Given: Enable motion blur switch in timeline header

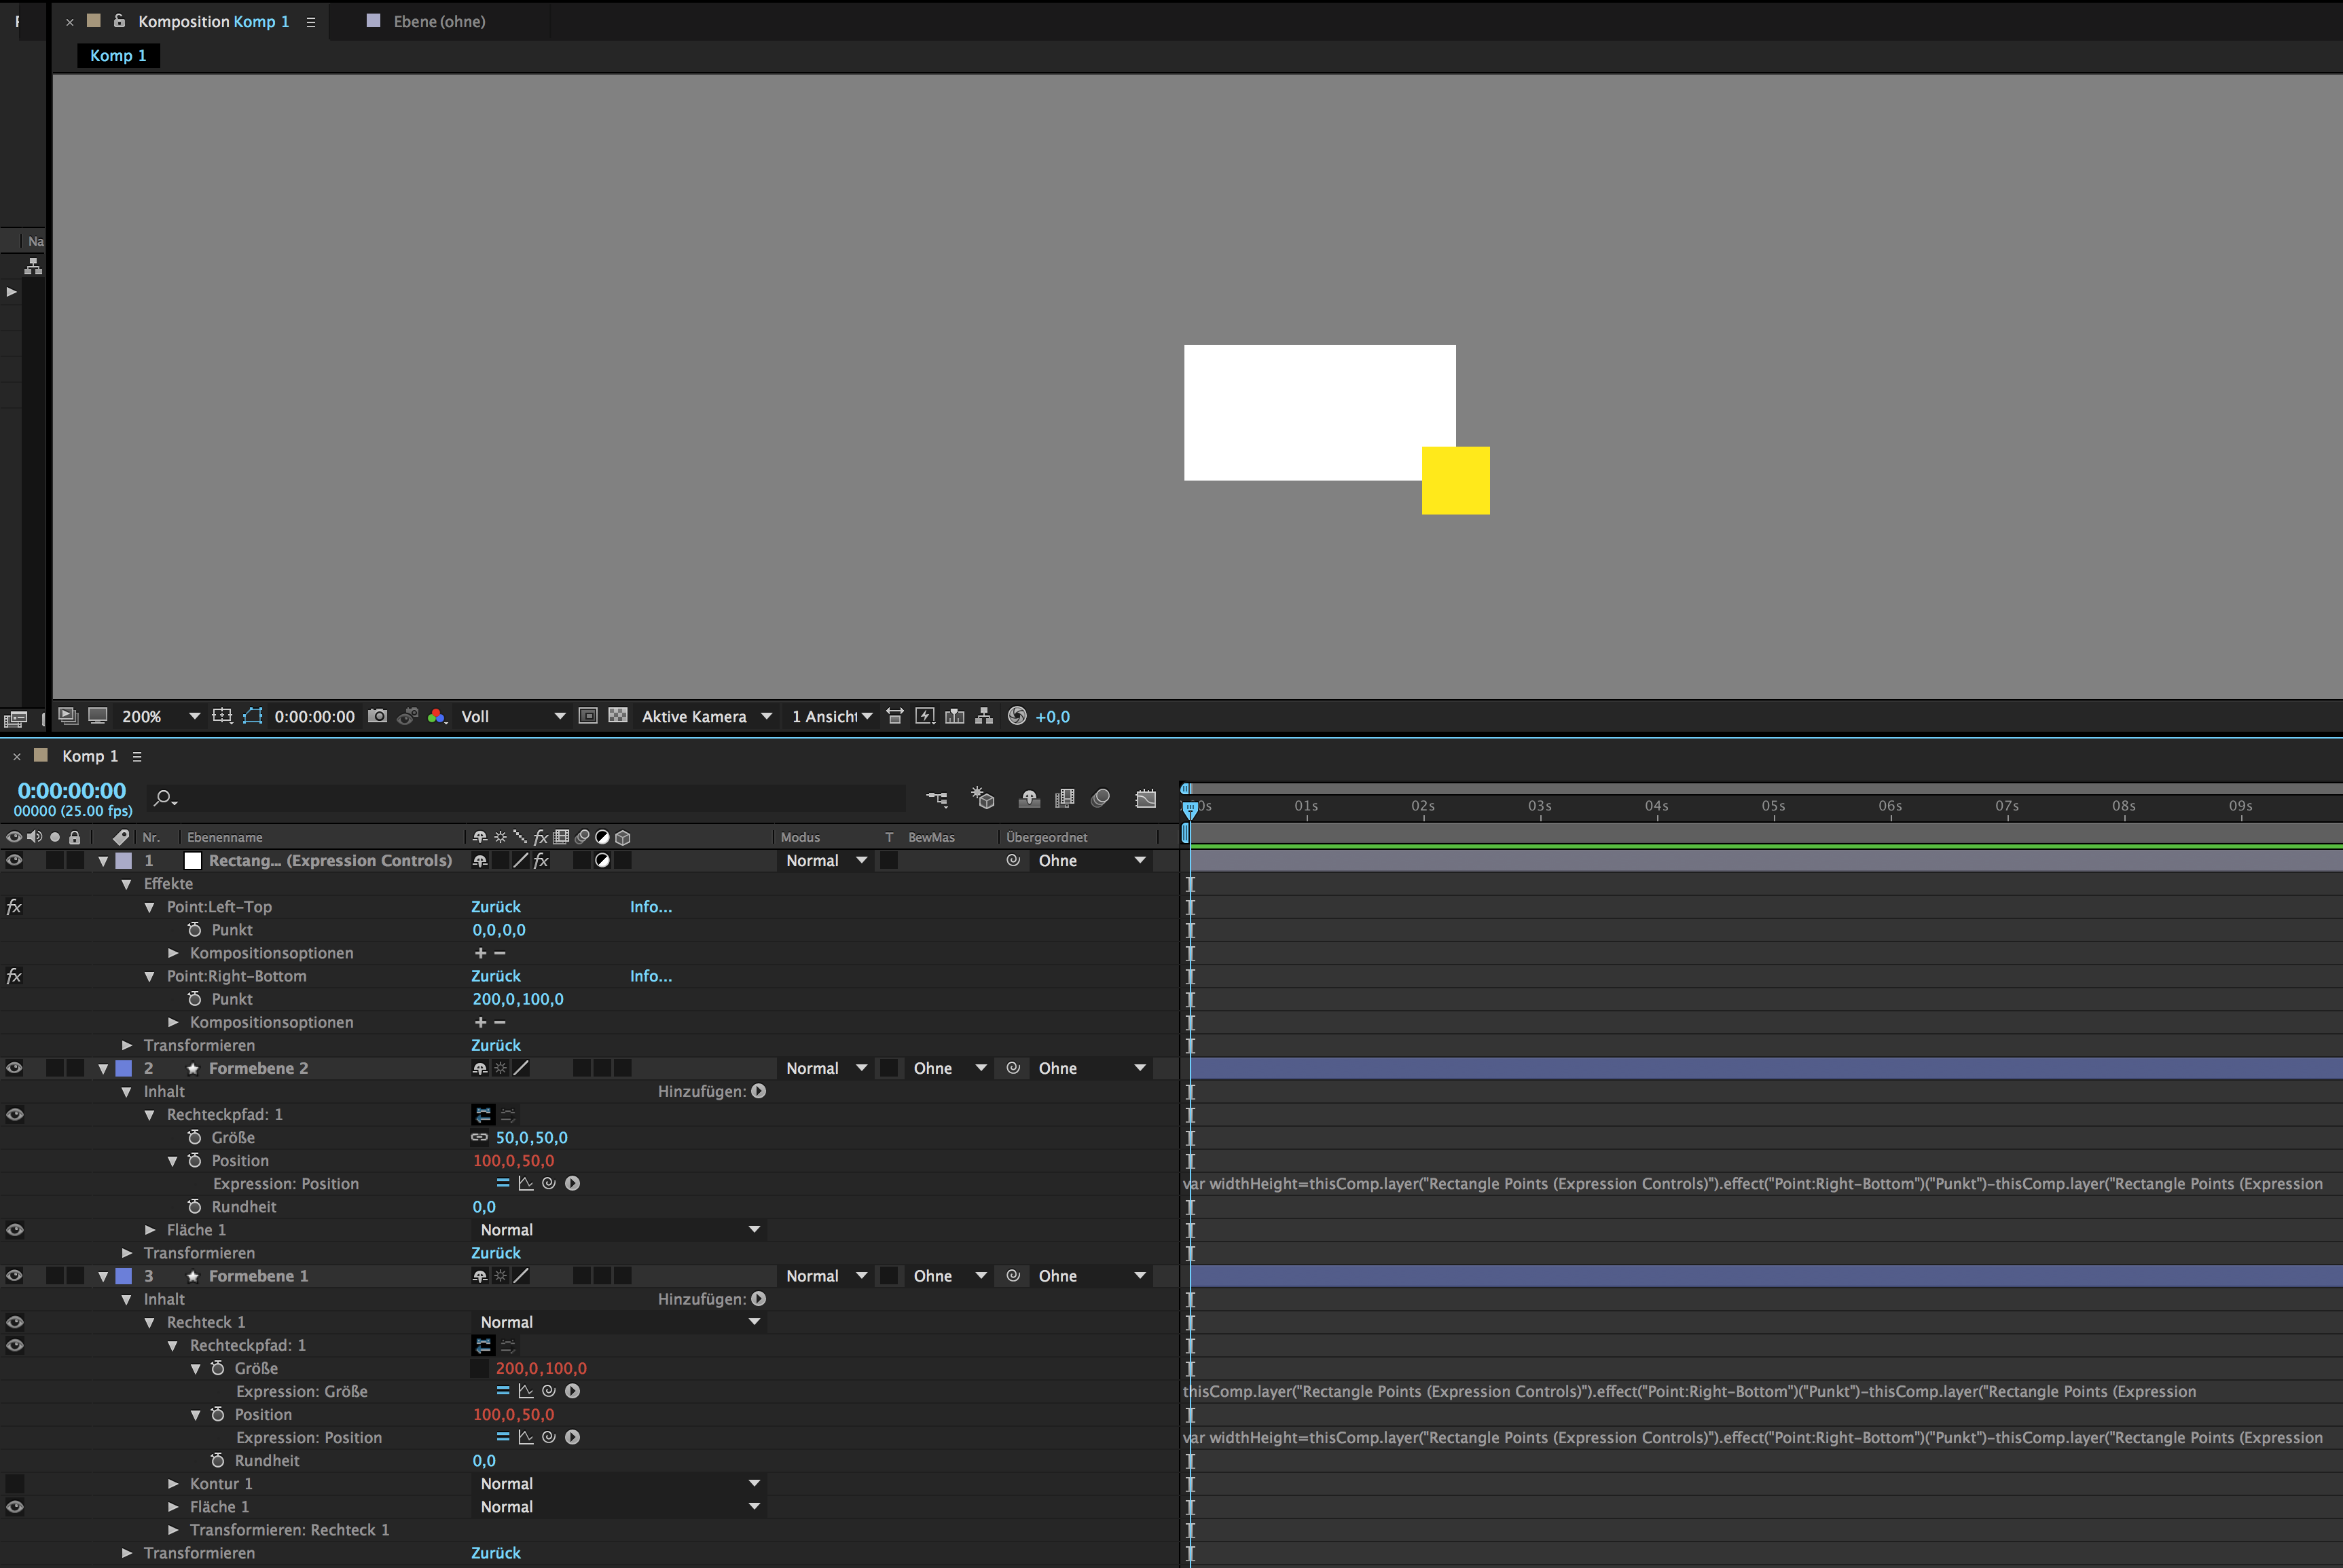Looking at the screenshot, I should coord(1100,798).
